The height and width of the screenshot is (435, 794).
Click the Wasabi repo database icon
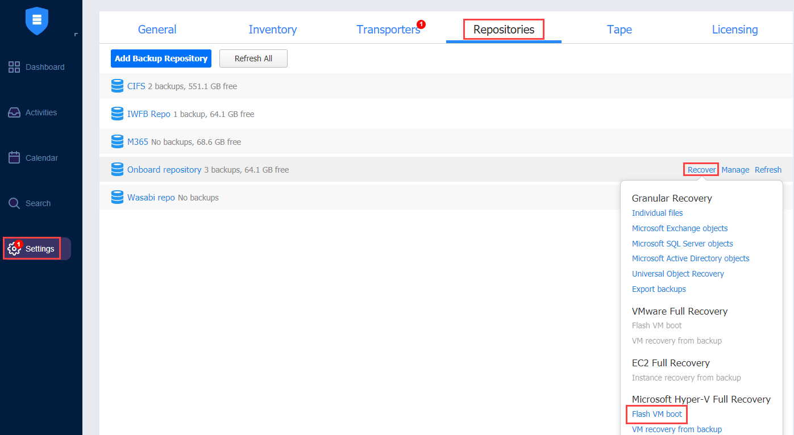117,198
